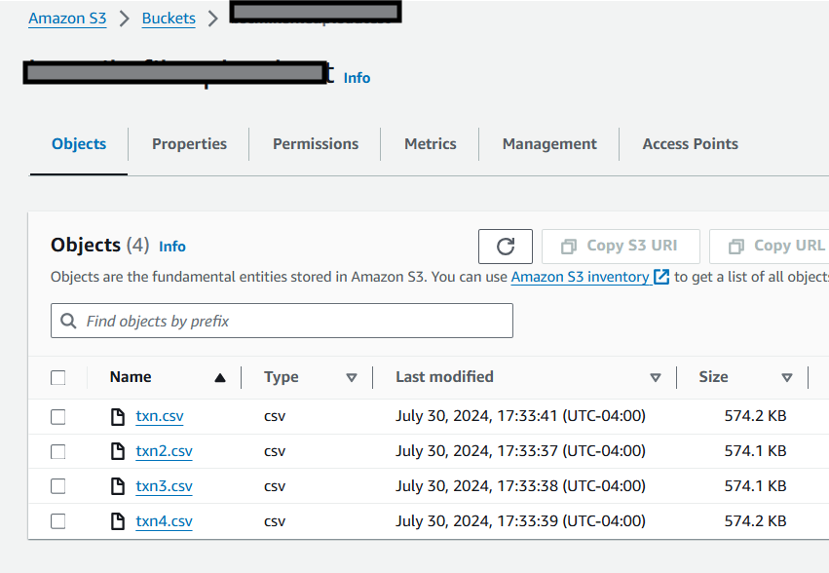Viewport: 829px width, 573px height.
Task: Sort using the Size column arrow
Action: pos(787,378)
